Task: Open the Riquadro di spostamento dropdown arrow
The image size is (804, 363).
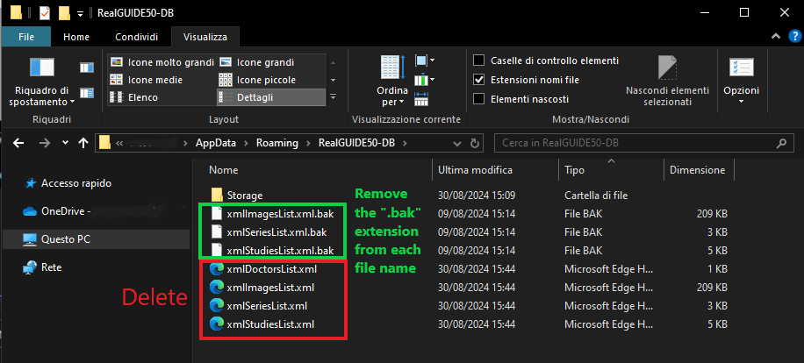Action: point(74,102)
